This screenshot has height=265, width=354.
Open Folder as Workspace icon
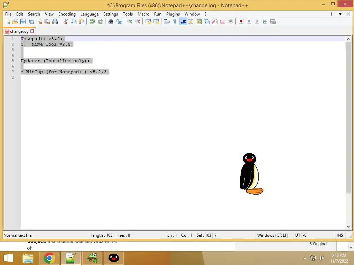point(223,21)
